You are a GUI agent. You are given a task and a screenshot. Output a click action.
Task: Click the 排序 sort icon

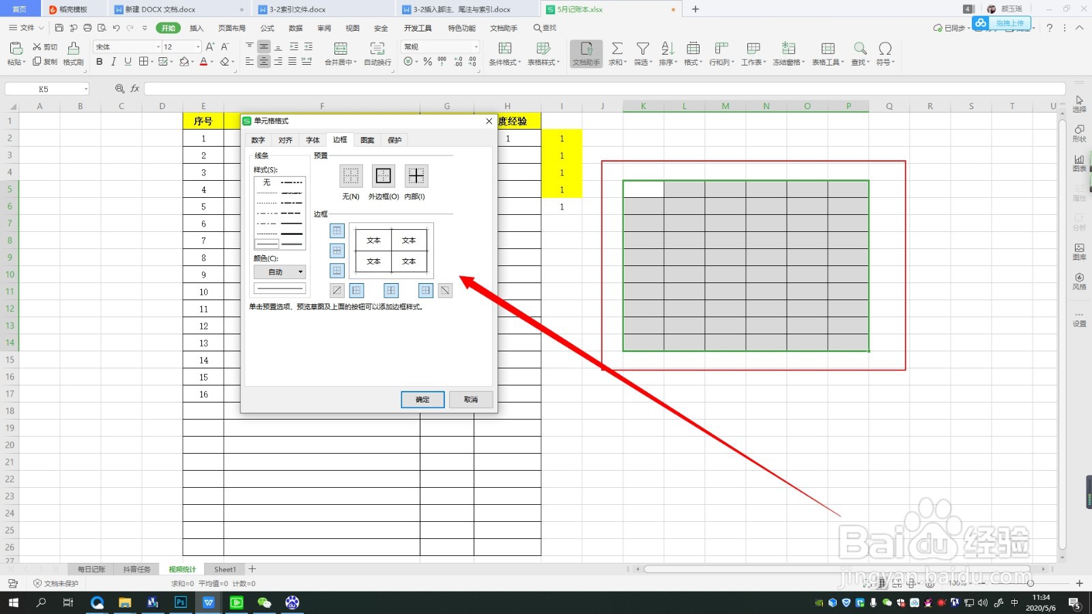(667, 48)
